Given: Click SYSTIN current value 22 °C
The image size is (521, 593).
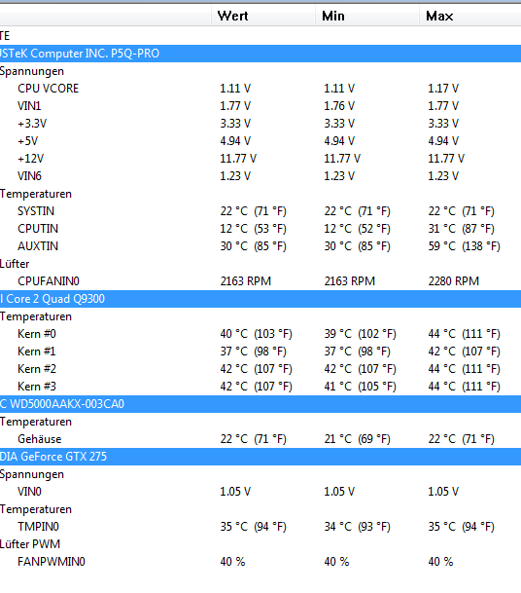Looking at the screenshot, I should coord(254,211).
